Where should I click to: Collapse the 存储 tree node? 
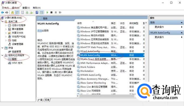pos(2,48)
